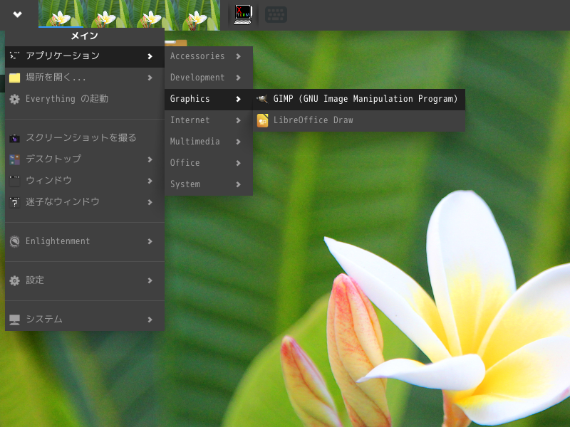Open the アプリケーション menu entry
Screen dimensions: 570x427
[85, 56]
